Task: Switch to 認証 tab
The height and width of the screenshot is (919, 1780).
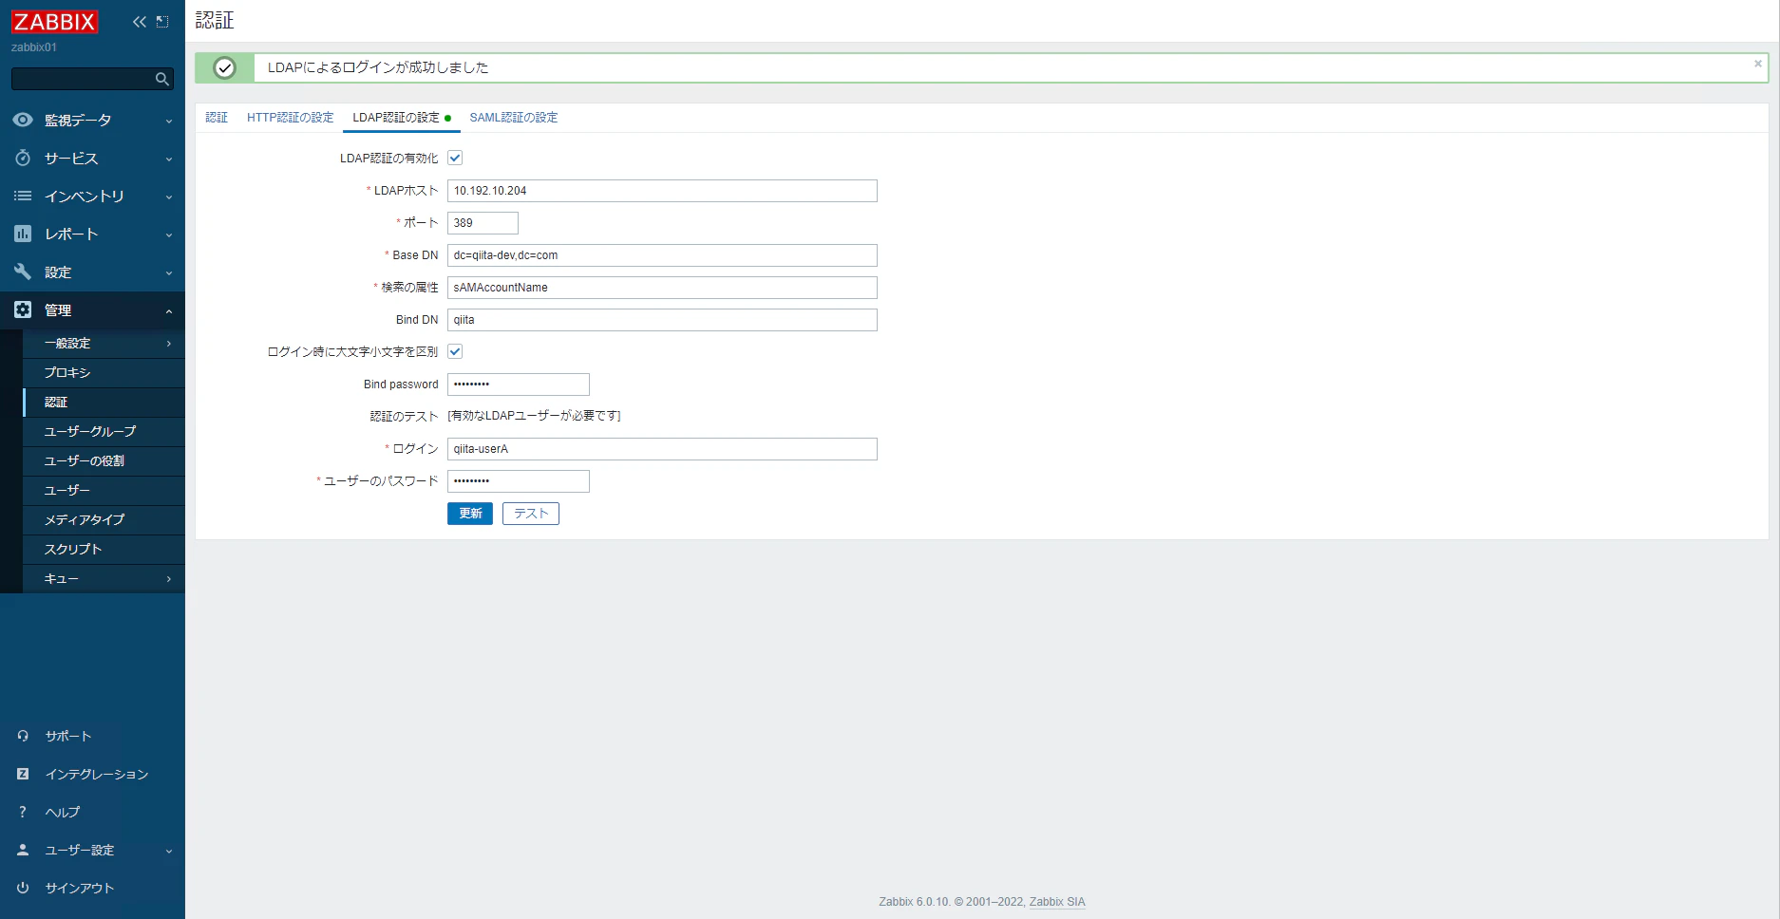Action: point(217,118)
